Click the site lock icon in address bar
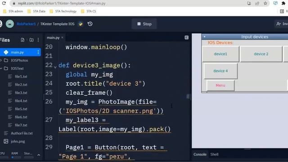 (14, 3)
